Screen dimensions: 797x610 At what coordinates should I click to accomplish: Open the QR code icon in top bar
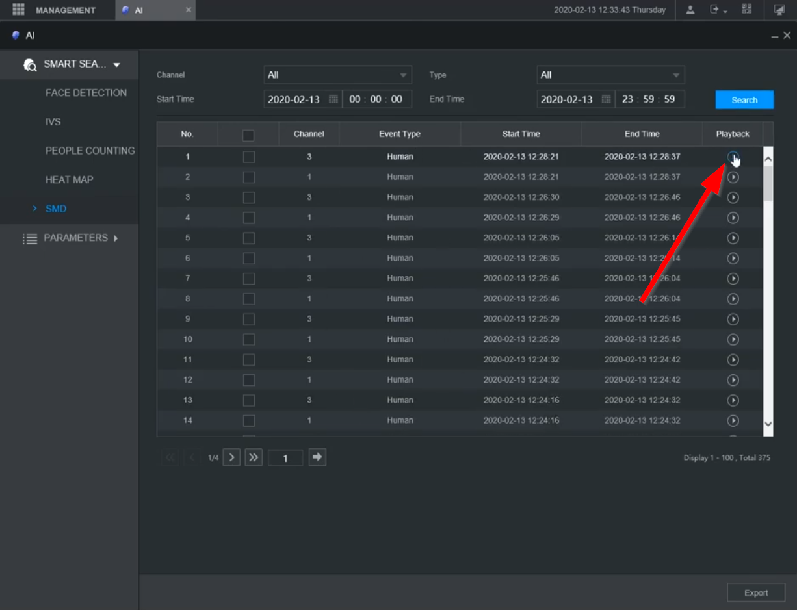(746, 10)
